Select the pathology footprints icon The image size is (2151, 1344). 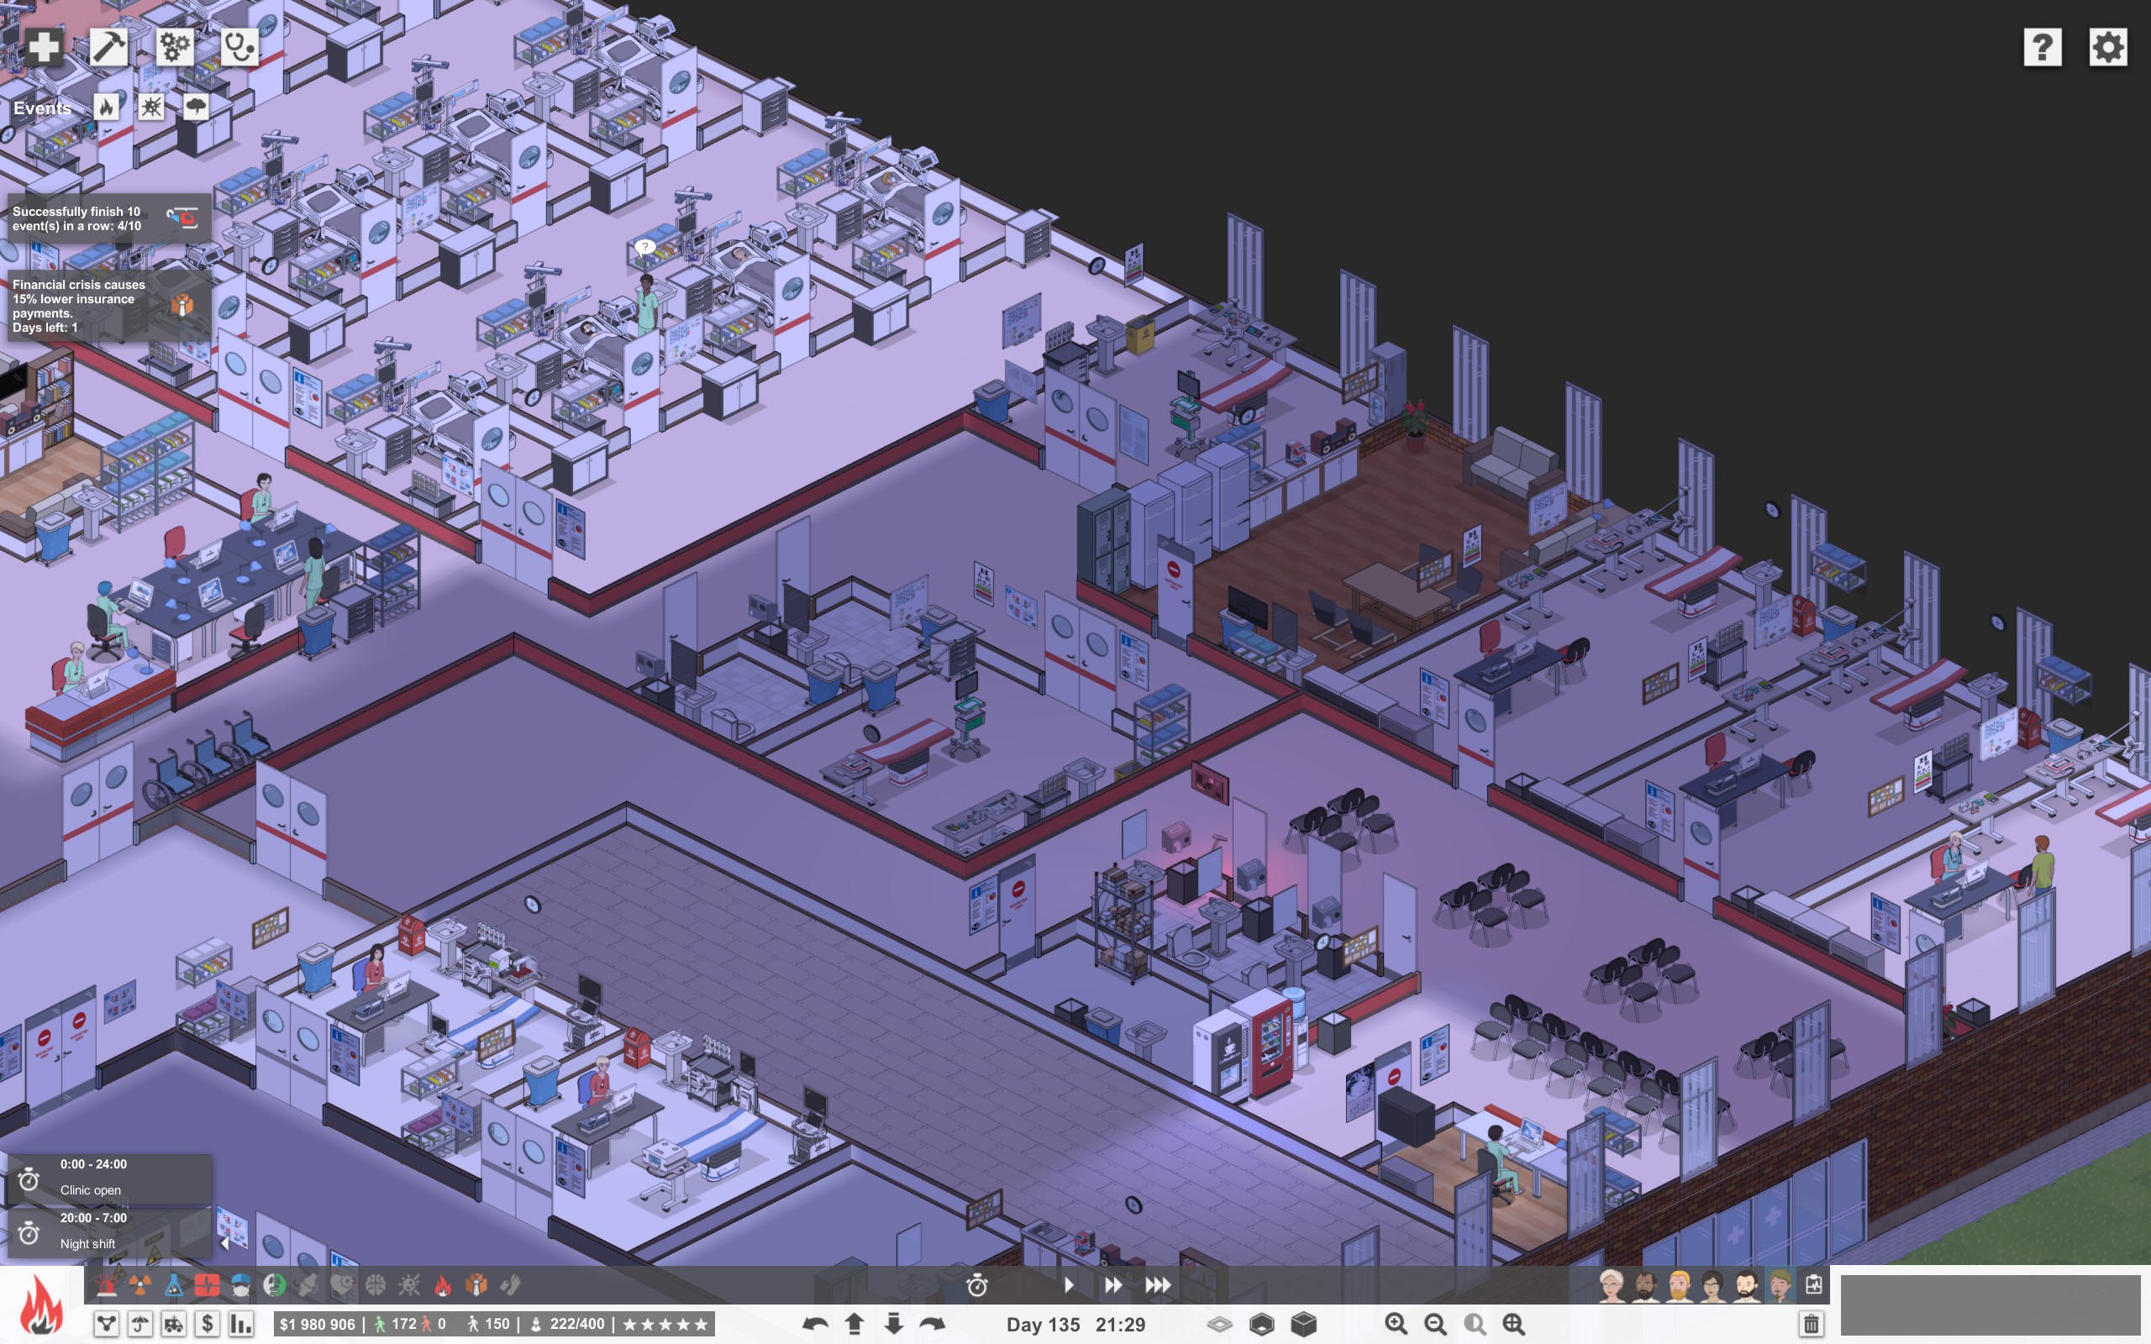click(510, 1284)
